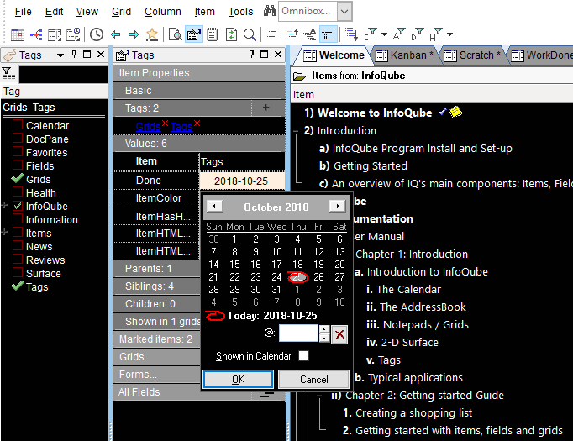Viewport: 573px width, 441px height.
Task: Click the A funnel filter icon
Action: (399, 34)
